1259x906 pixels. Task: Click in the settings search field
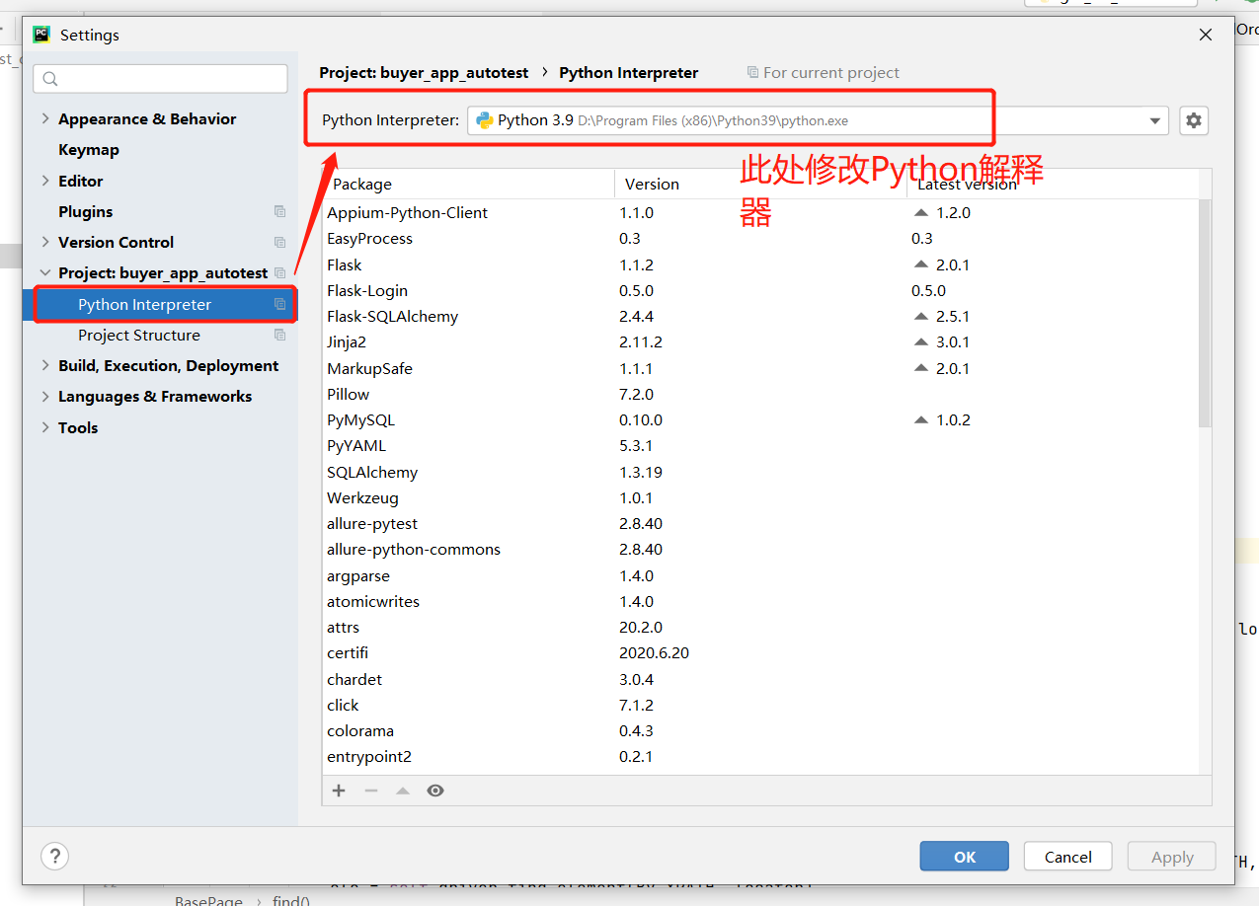point(160,79)
